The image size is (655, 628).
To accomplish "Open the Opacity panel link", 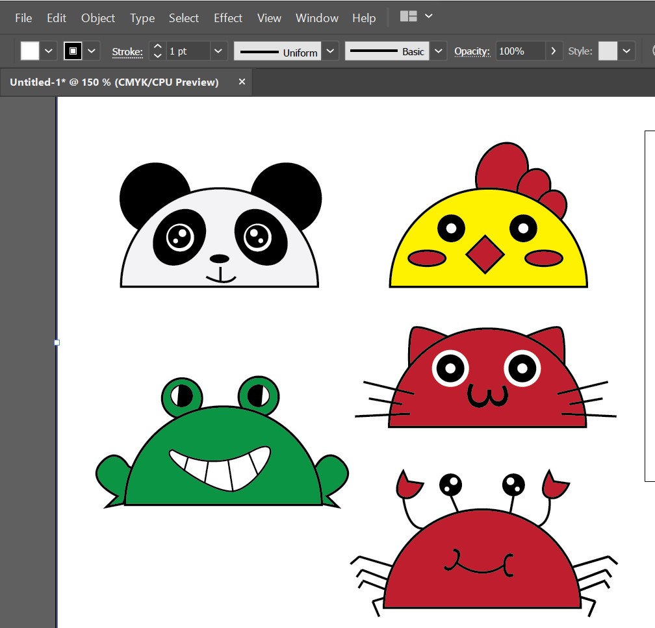I will 472,51.
